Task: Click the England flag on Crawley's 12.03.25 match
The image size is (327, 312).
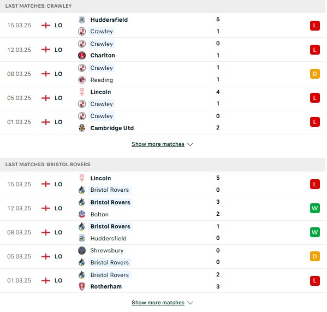Action: pos(46,50)
